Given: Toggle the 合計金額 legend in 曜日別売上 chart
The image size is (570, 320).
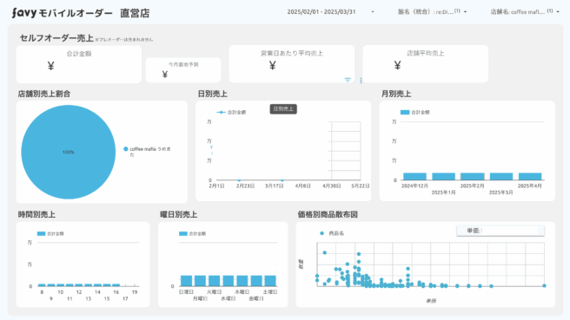Looking at the screenshot, I should [x=192, y=233].
